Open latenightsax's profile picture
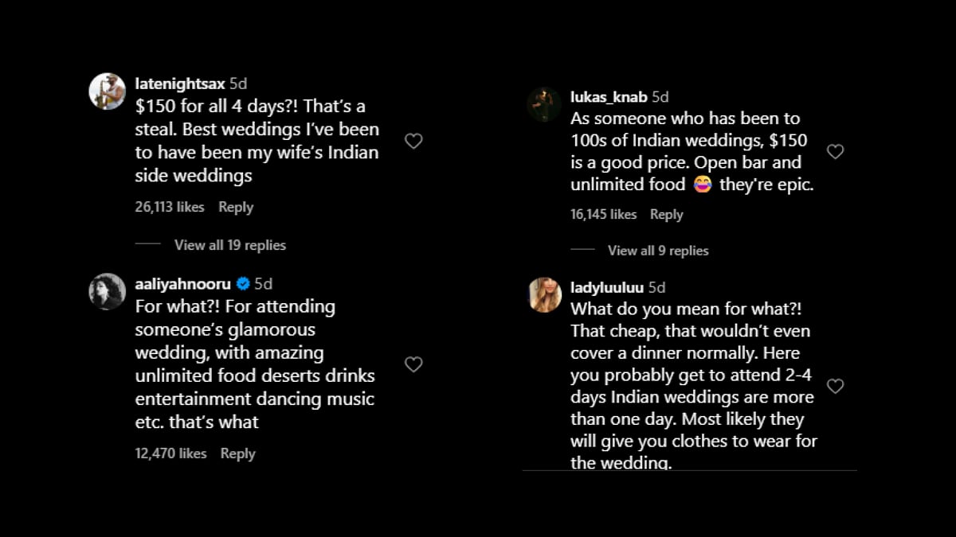This screenshot has height=537, width=956. coord(107,91)
